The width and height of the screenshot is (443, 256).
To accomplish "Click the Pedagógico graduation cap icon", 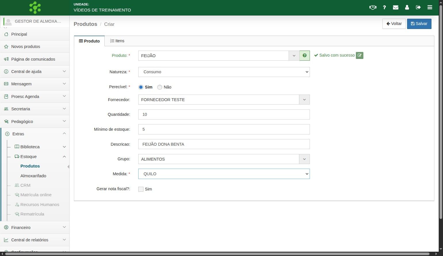I will [x=6, y=122].
